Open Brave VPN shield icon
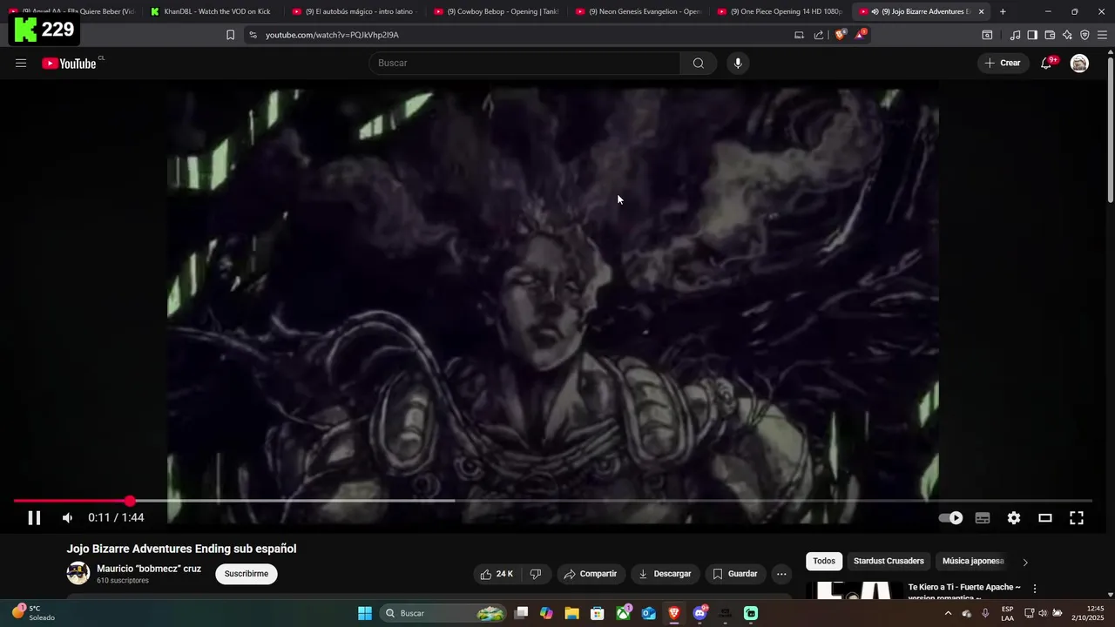This screenshot has width=1115, height=627. (1085, 35)
